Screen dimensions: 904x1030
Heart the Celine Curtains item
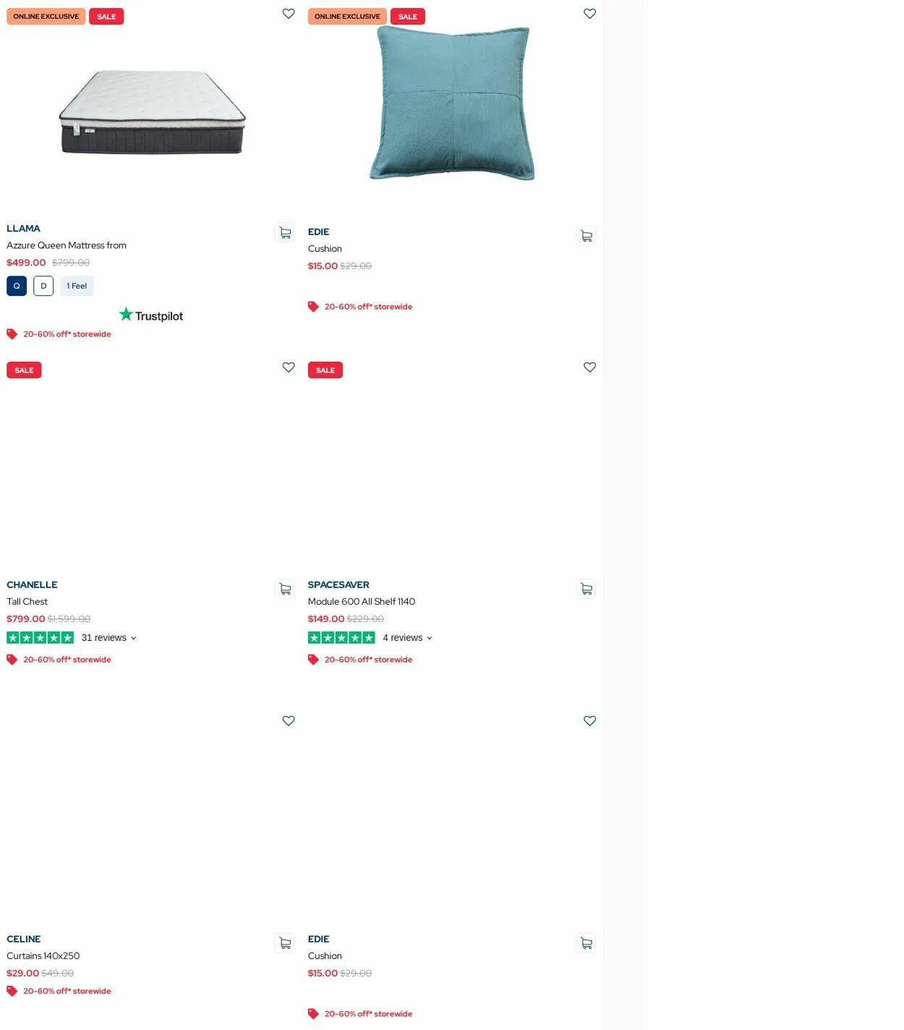pyautogui.click(x=289, y=721)
